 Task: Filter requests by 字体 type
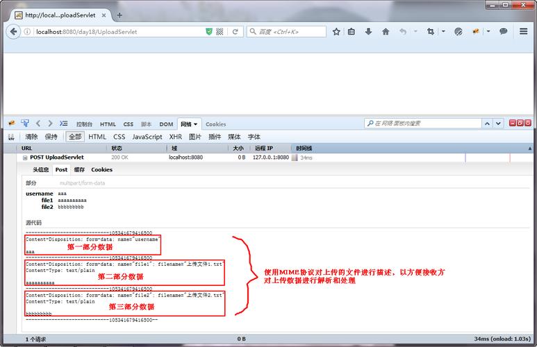(x=254, y=137)
